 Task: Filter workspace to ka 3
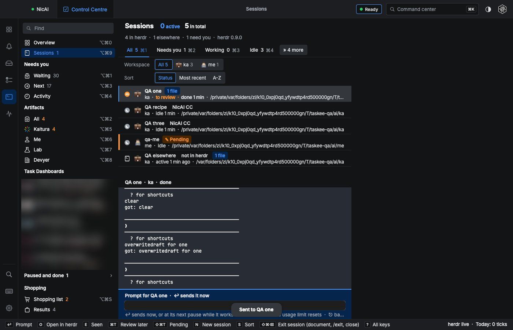pyautogui.click(x=184, y=65)
